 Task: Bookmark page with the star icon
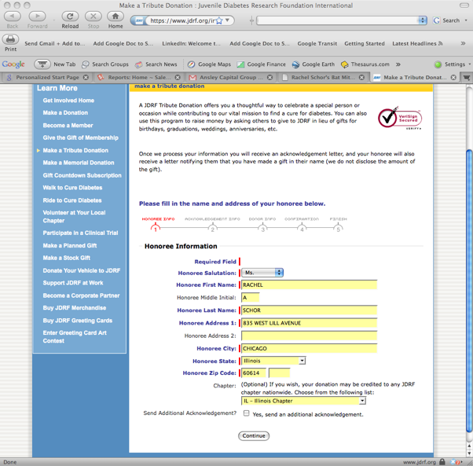click(x=219, y=20)
